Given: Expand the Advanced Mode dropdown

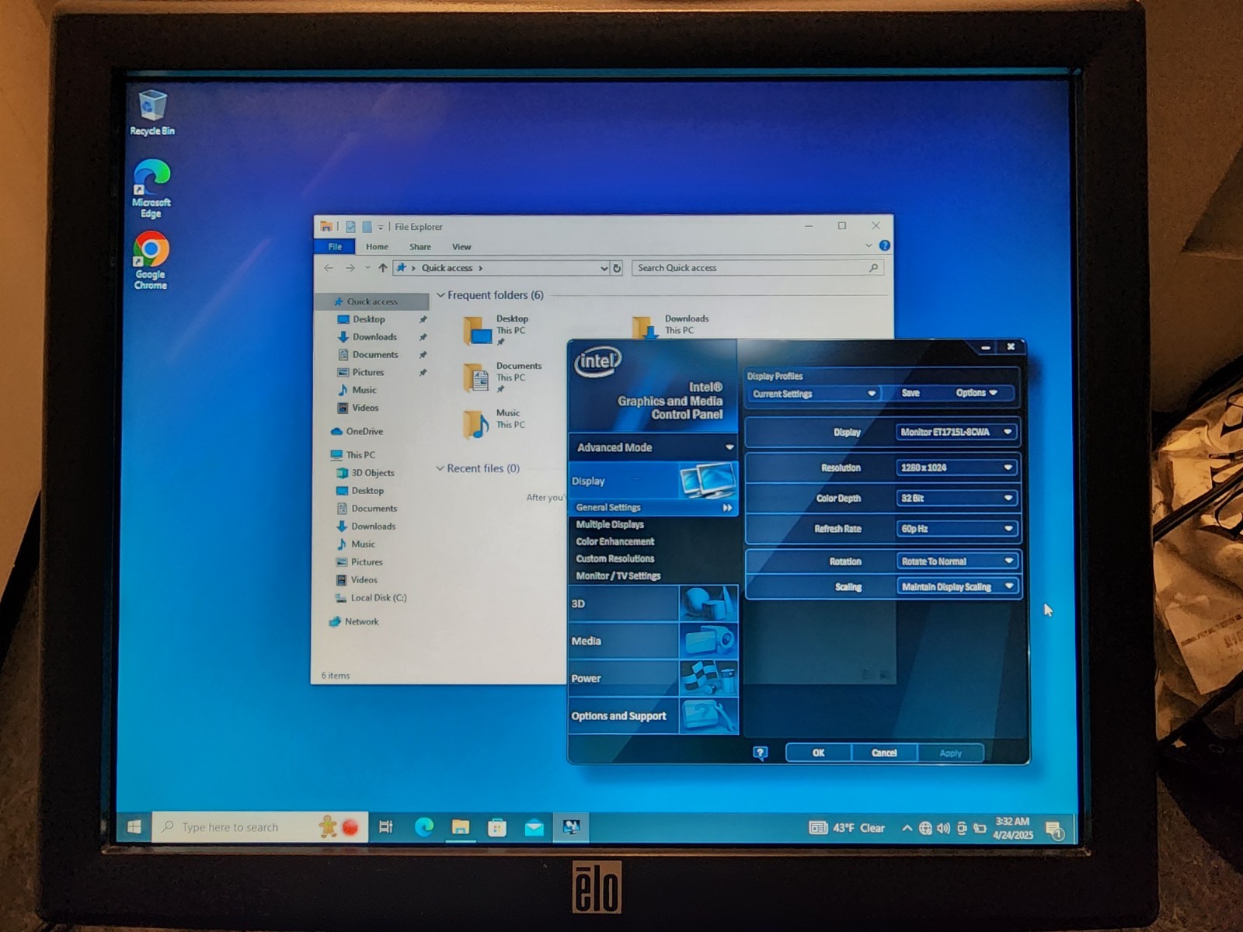Looking at the screenshot, I should 653,447.
